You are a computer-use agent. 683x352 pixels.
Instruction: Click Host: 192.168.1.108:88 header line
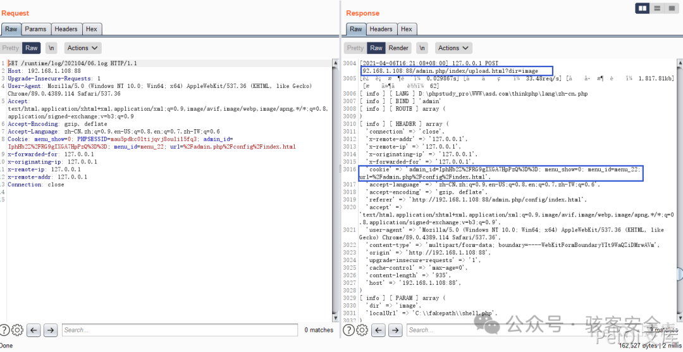pos(44,71)
